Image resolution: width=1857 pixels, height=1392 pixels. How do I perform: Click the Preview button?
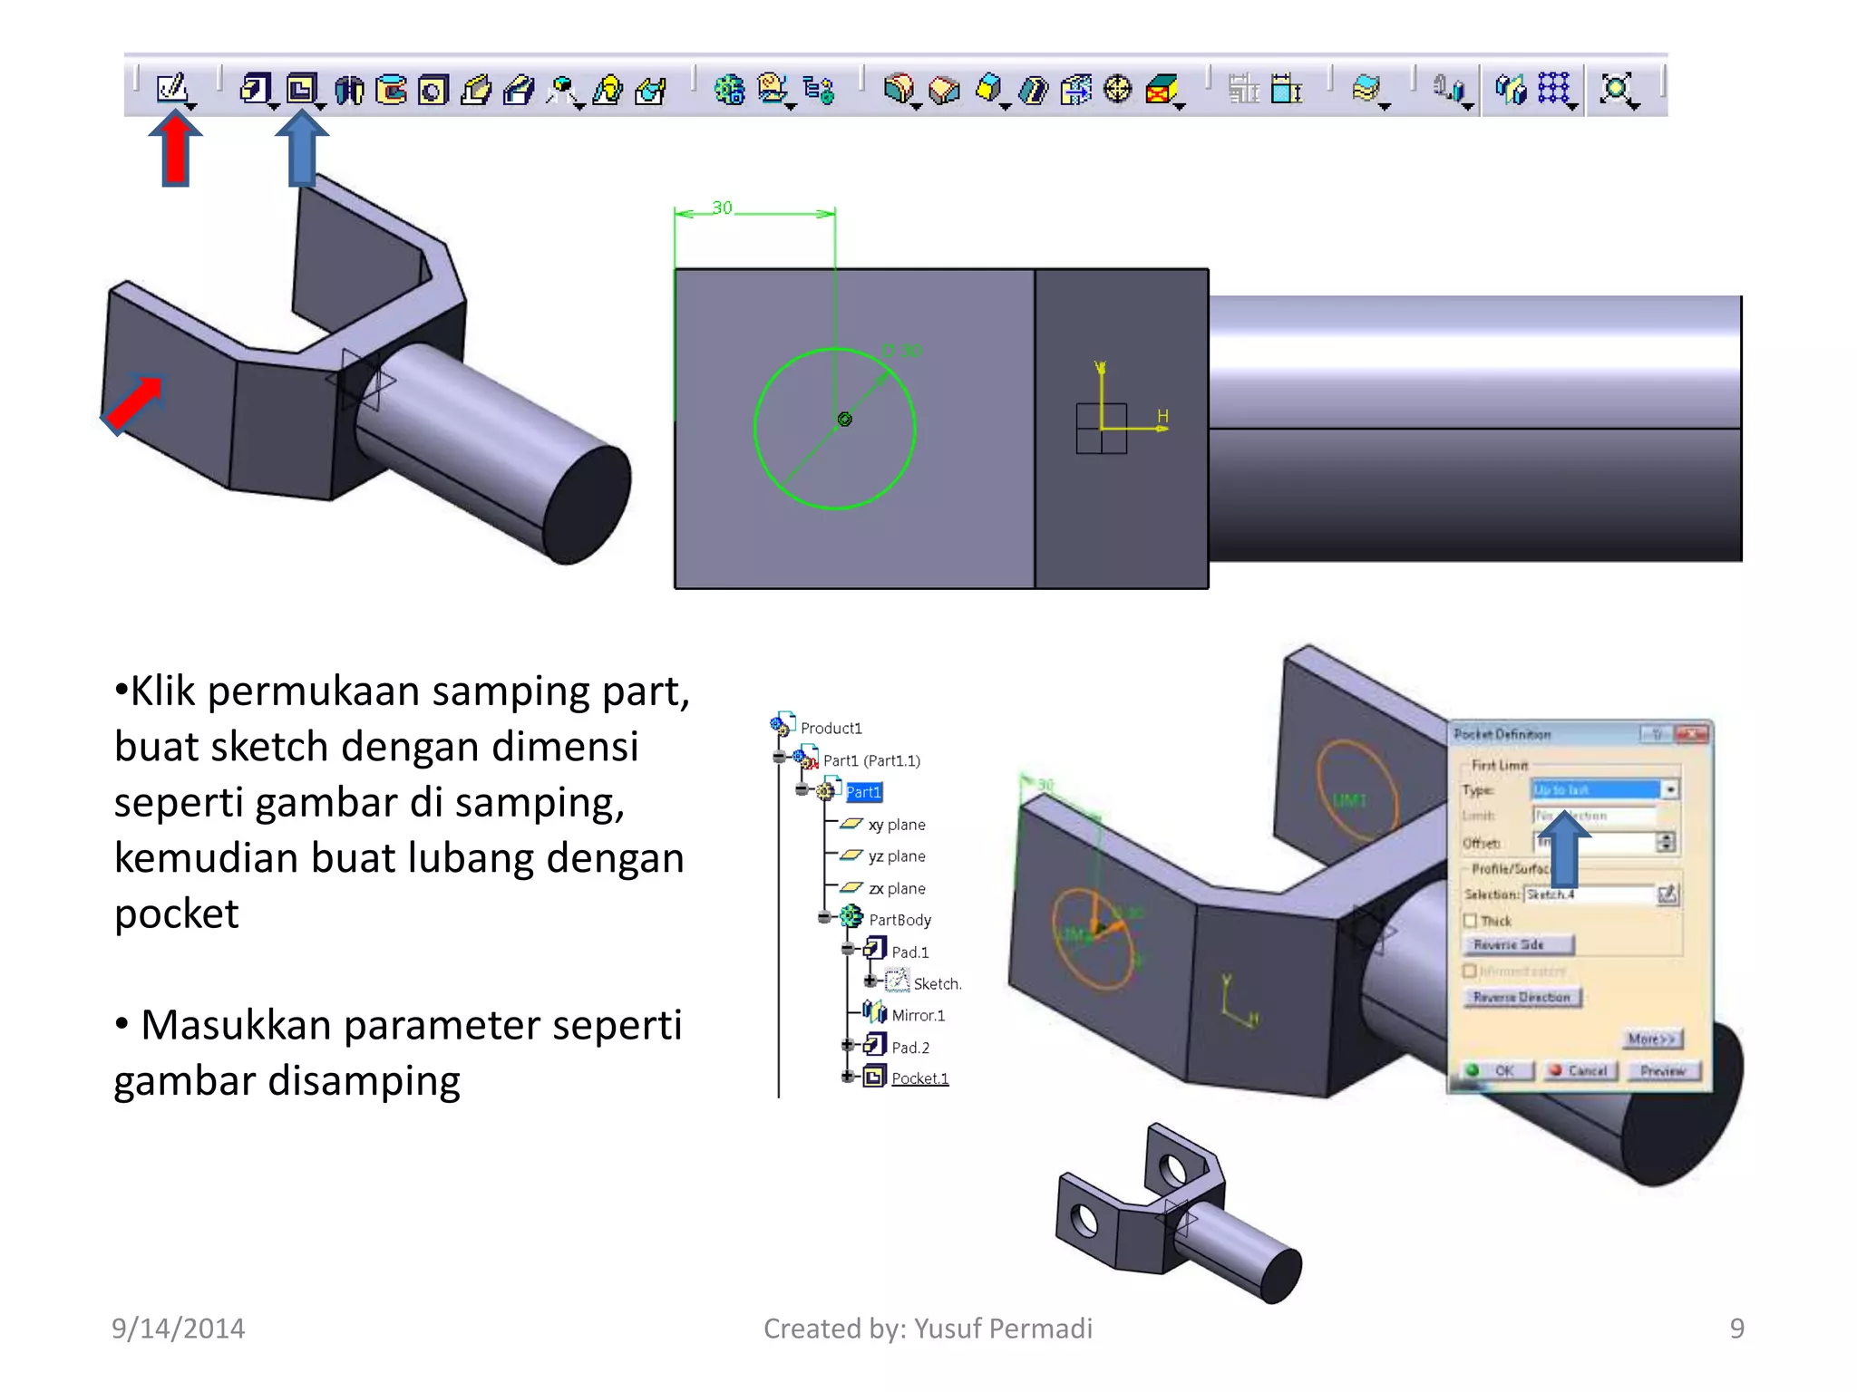[x=1663, y=1071]
